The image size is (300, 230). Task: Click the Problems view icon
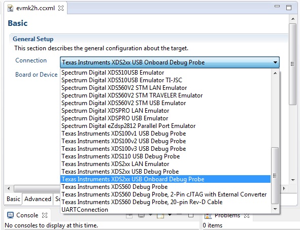click(x=208, y=216)
